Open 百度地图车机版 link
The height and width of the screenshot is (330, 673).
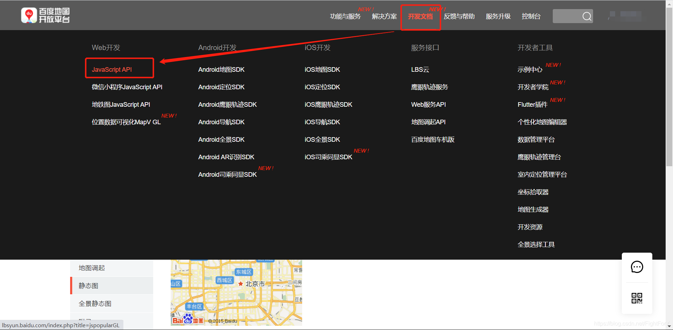433,140
